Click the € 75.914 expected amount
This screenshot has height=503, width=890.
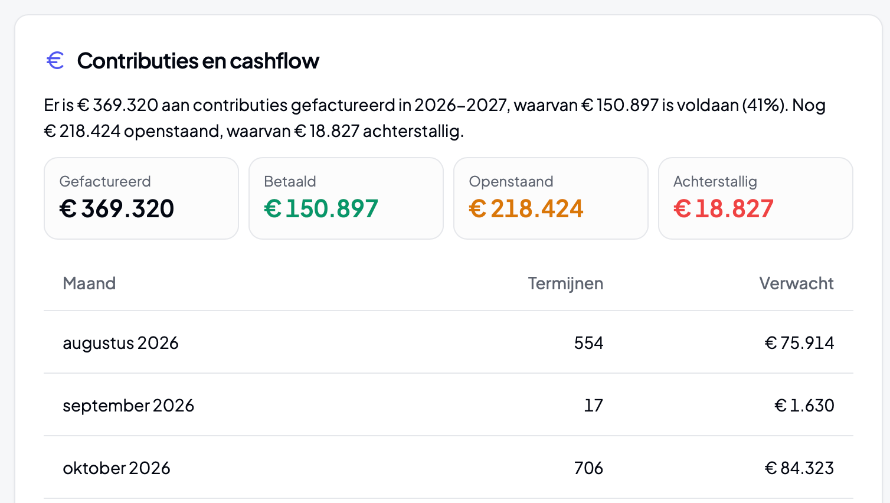coord(799,343)
